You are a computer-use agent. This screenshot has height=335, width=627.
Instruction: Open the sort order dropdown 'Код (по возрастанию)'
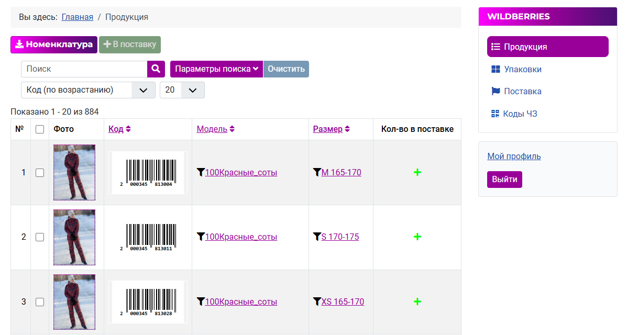[88, 90]
